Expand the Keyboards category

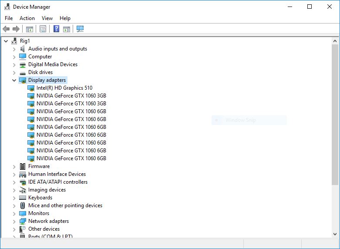tap(14, 198)
